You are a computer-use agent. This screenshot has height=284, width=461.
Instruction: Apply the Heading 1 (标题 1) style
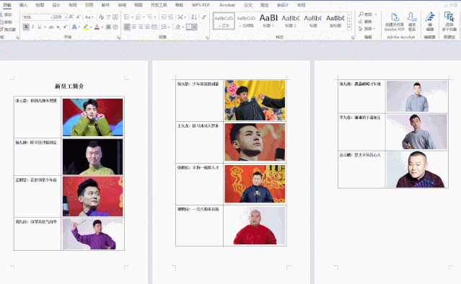pyautogui.click(x=268, y=21)
